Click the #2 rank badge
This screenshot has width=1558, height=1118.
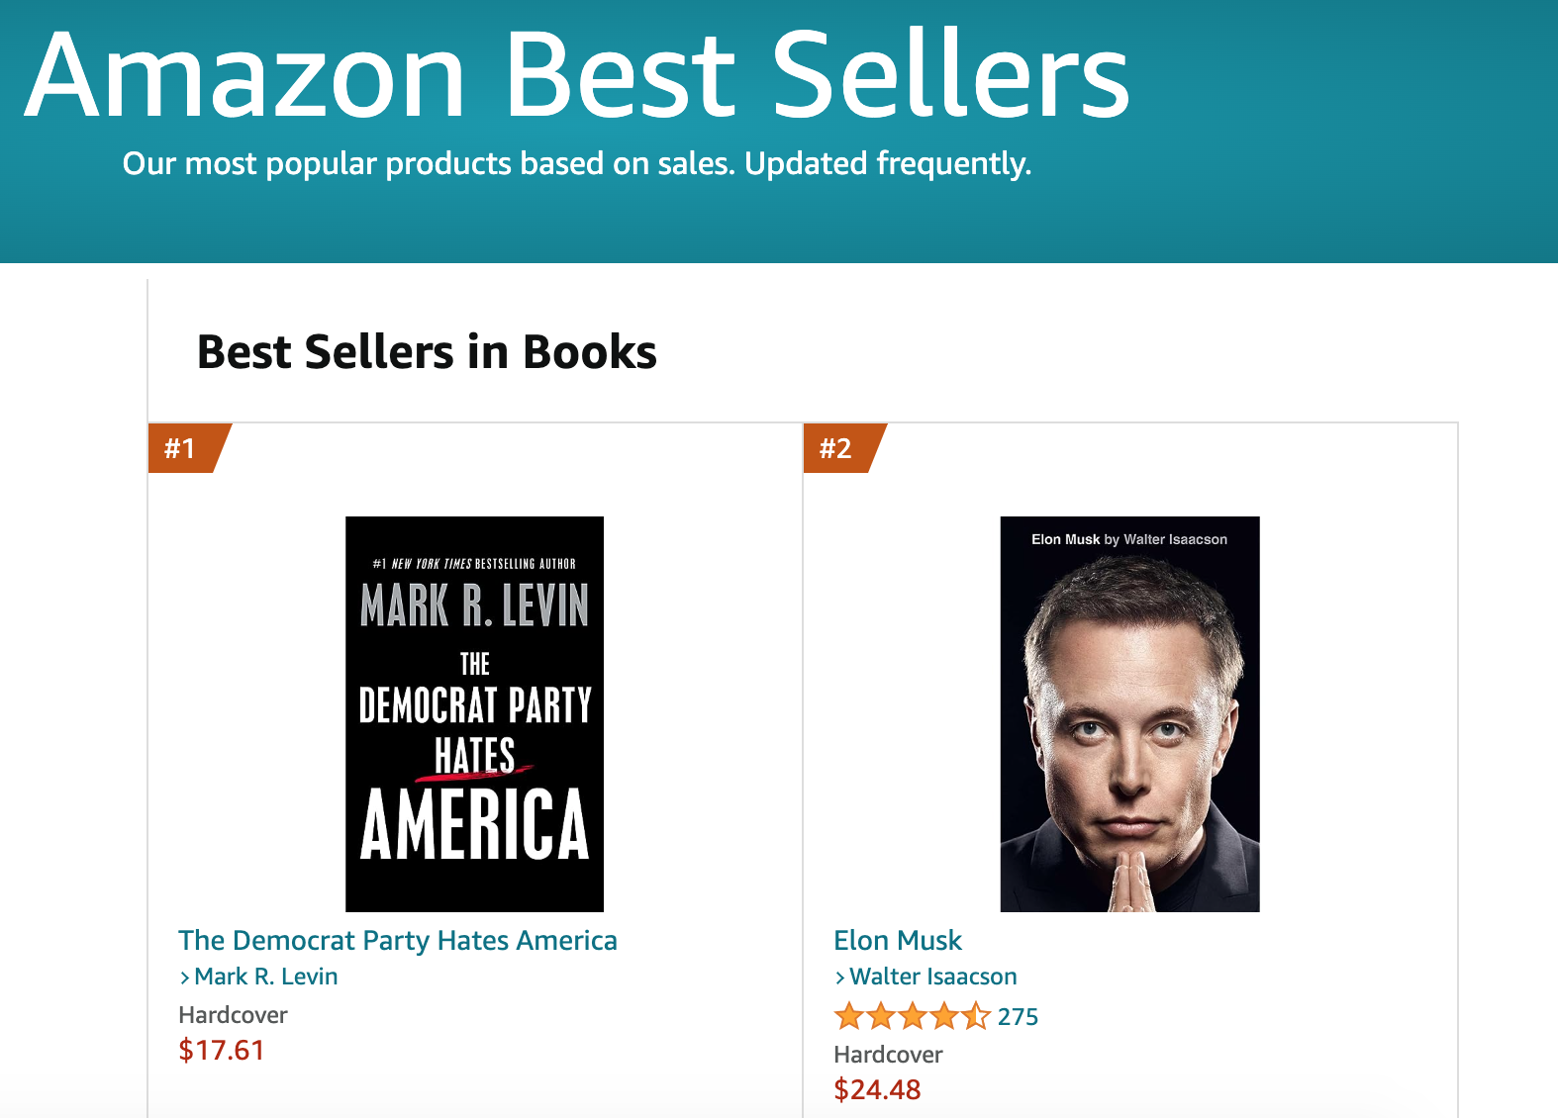pos(836,448)
